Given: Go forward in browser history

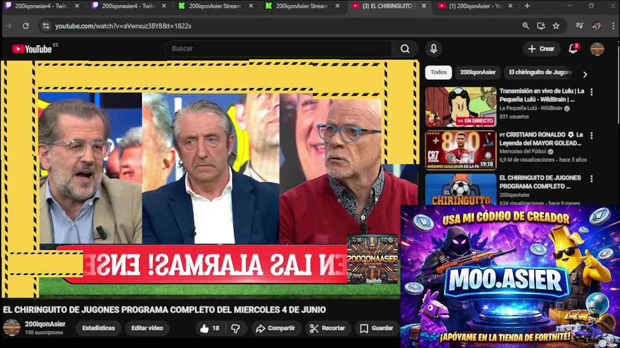Looking at the screenshot, I should click(x=8, y=26).
